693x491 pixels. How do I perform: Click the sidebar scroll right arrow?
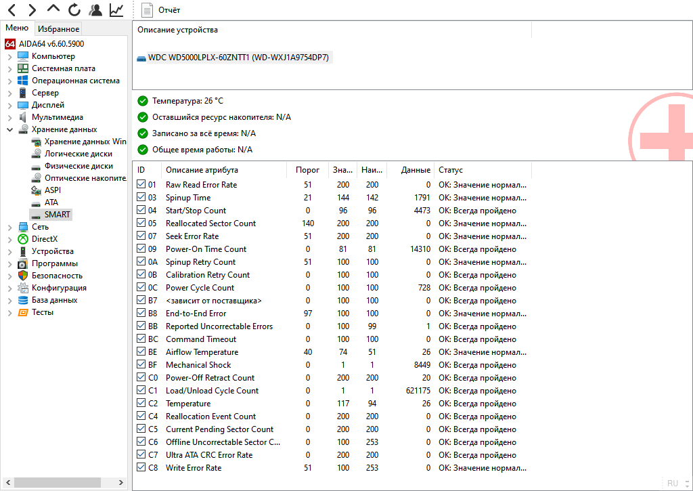click(x=121, y=482)
